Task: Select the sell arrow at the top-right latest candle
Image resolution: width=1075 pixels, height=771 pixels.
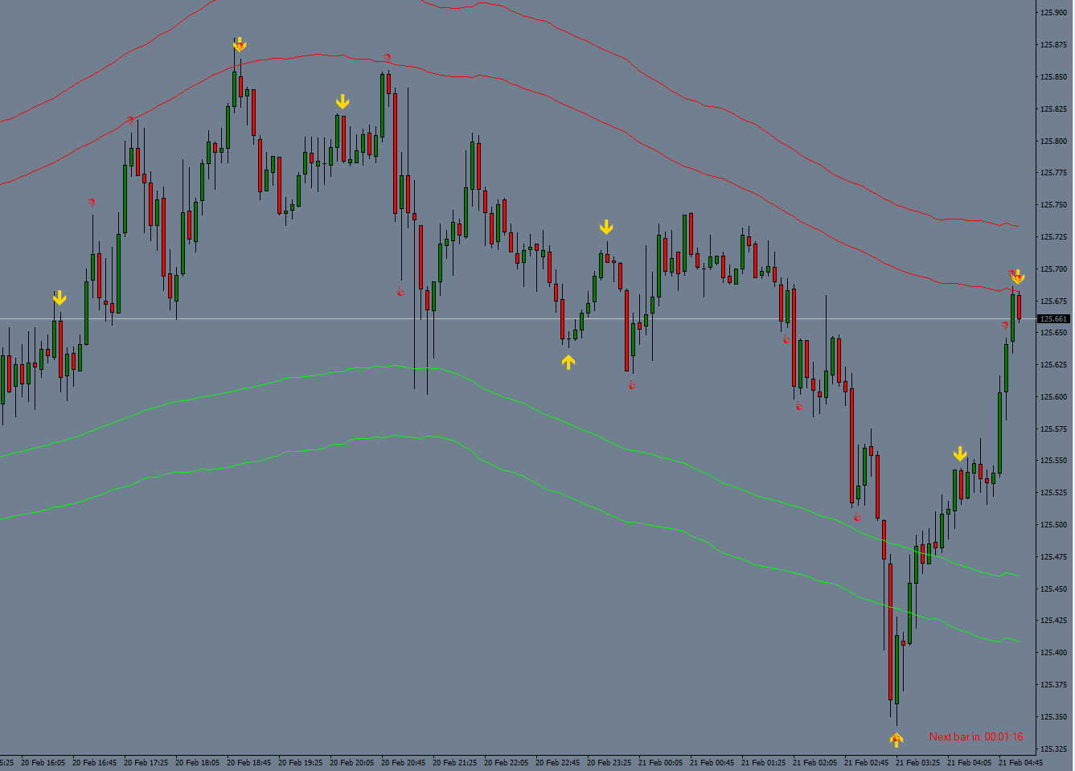Action: click(x=1017, y=277)
